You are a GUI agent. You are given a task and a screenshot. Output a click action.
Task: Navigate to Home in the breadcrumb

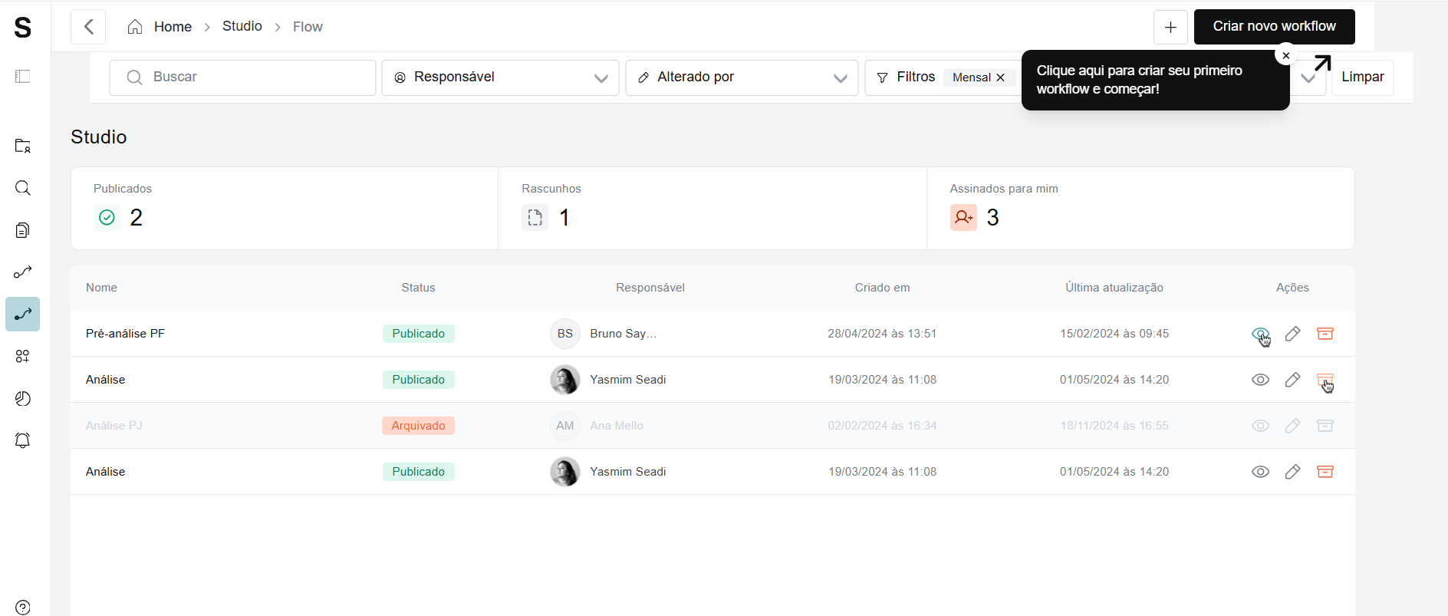[173, 27]
